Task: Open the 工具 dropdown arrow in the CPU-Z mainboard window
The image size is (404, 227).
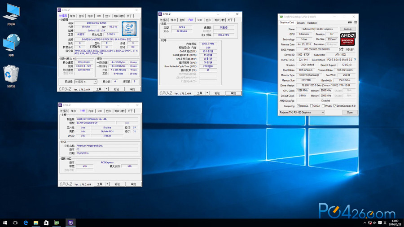Action: point(107,184)
